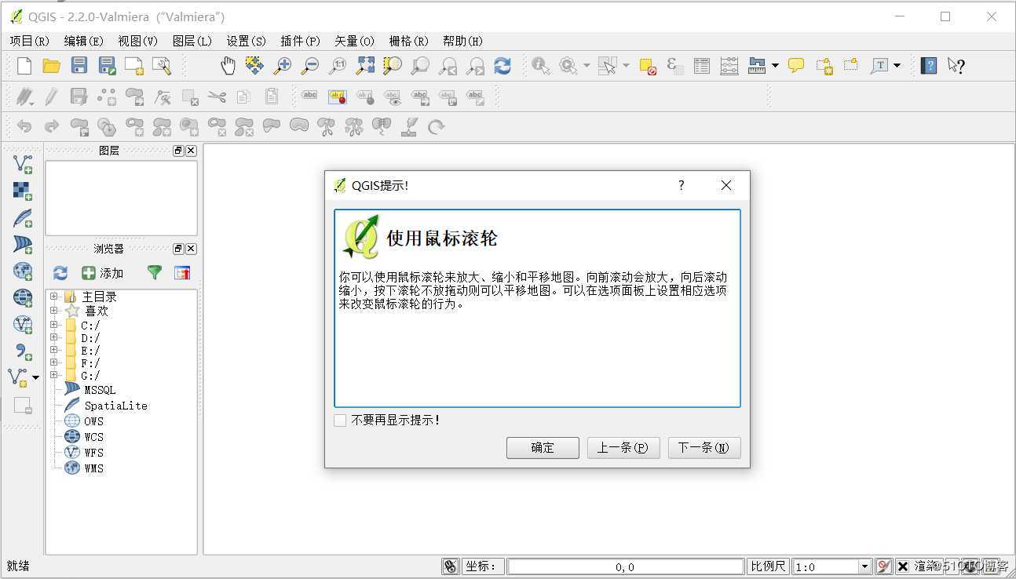The image size is (1016, 579).
Task: Select the Identify Features tool
Action: (540, 66)
